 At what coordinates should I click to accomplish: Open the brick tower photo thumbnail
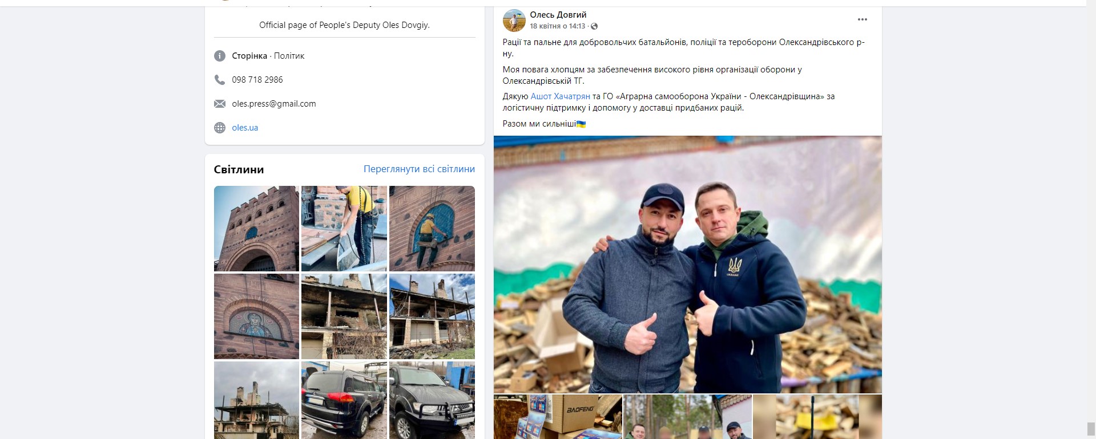click(x=256, y=229)
